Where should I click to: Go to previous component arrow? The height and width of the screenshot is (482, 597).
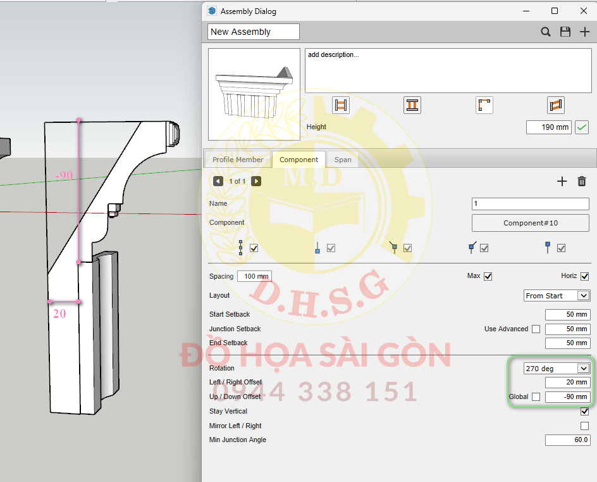point(218,181)
